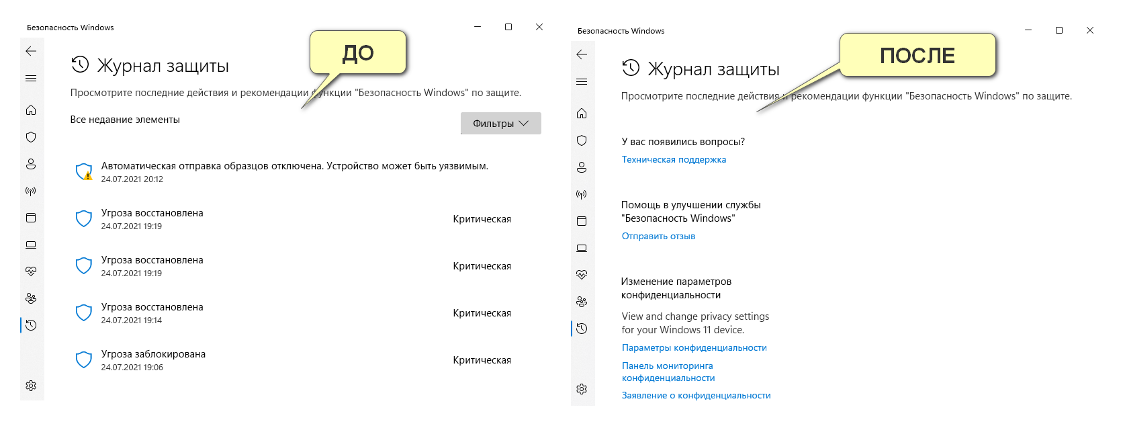This screenshot has height=426, width=1123.
Task: Click Журнал защиты heading in right window
Action: tap(713, 69)
